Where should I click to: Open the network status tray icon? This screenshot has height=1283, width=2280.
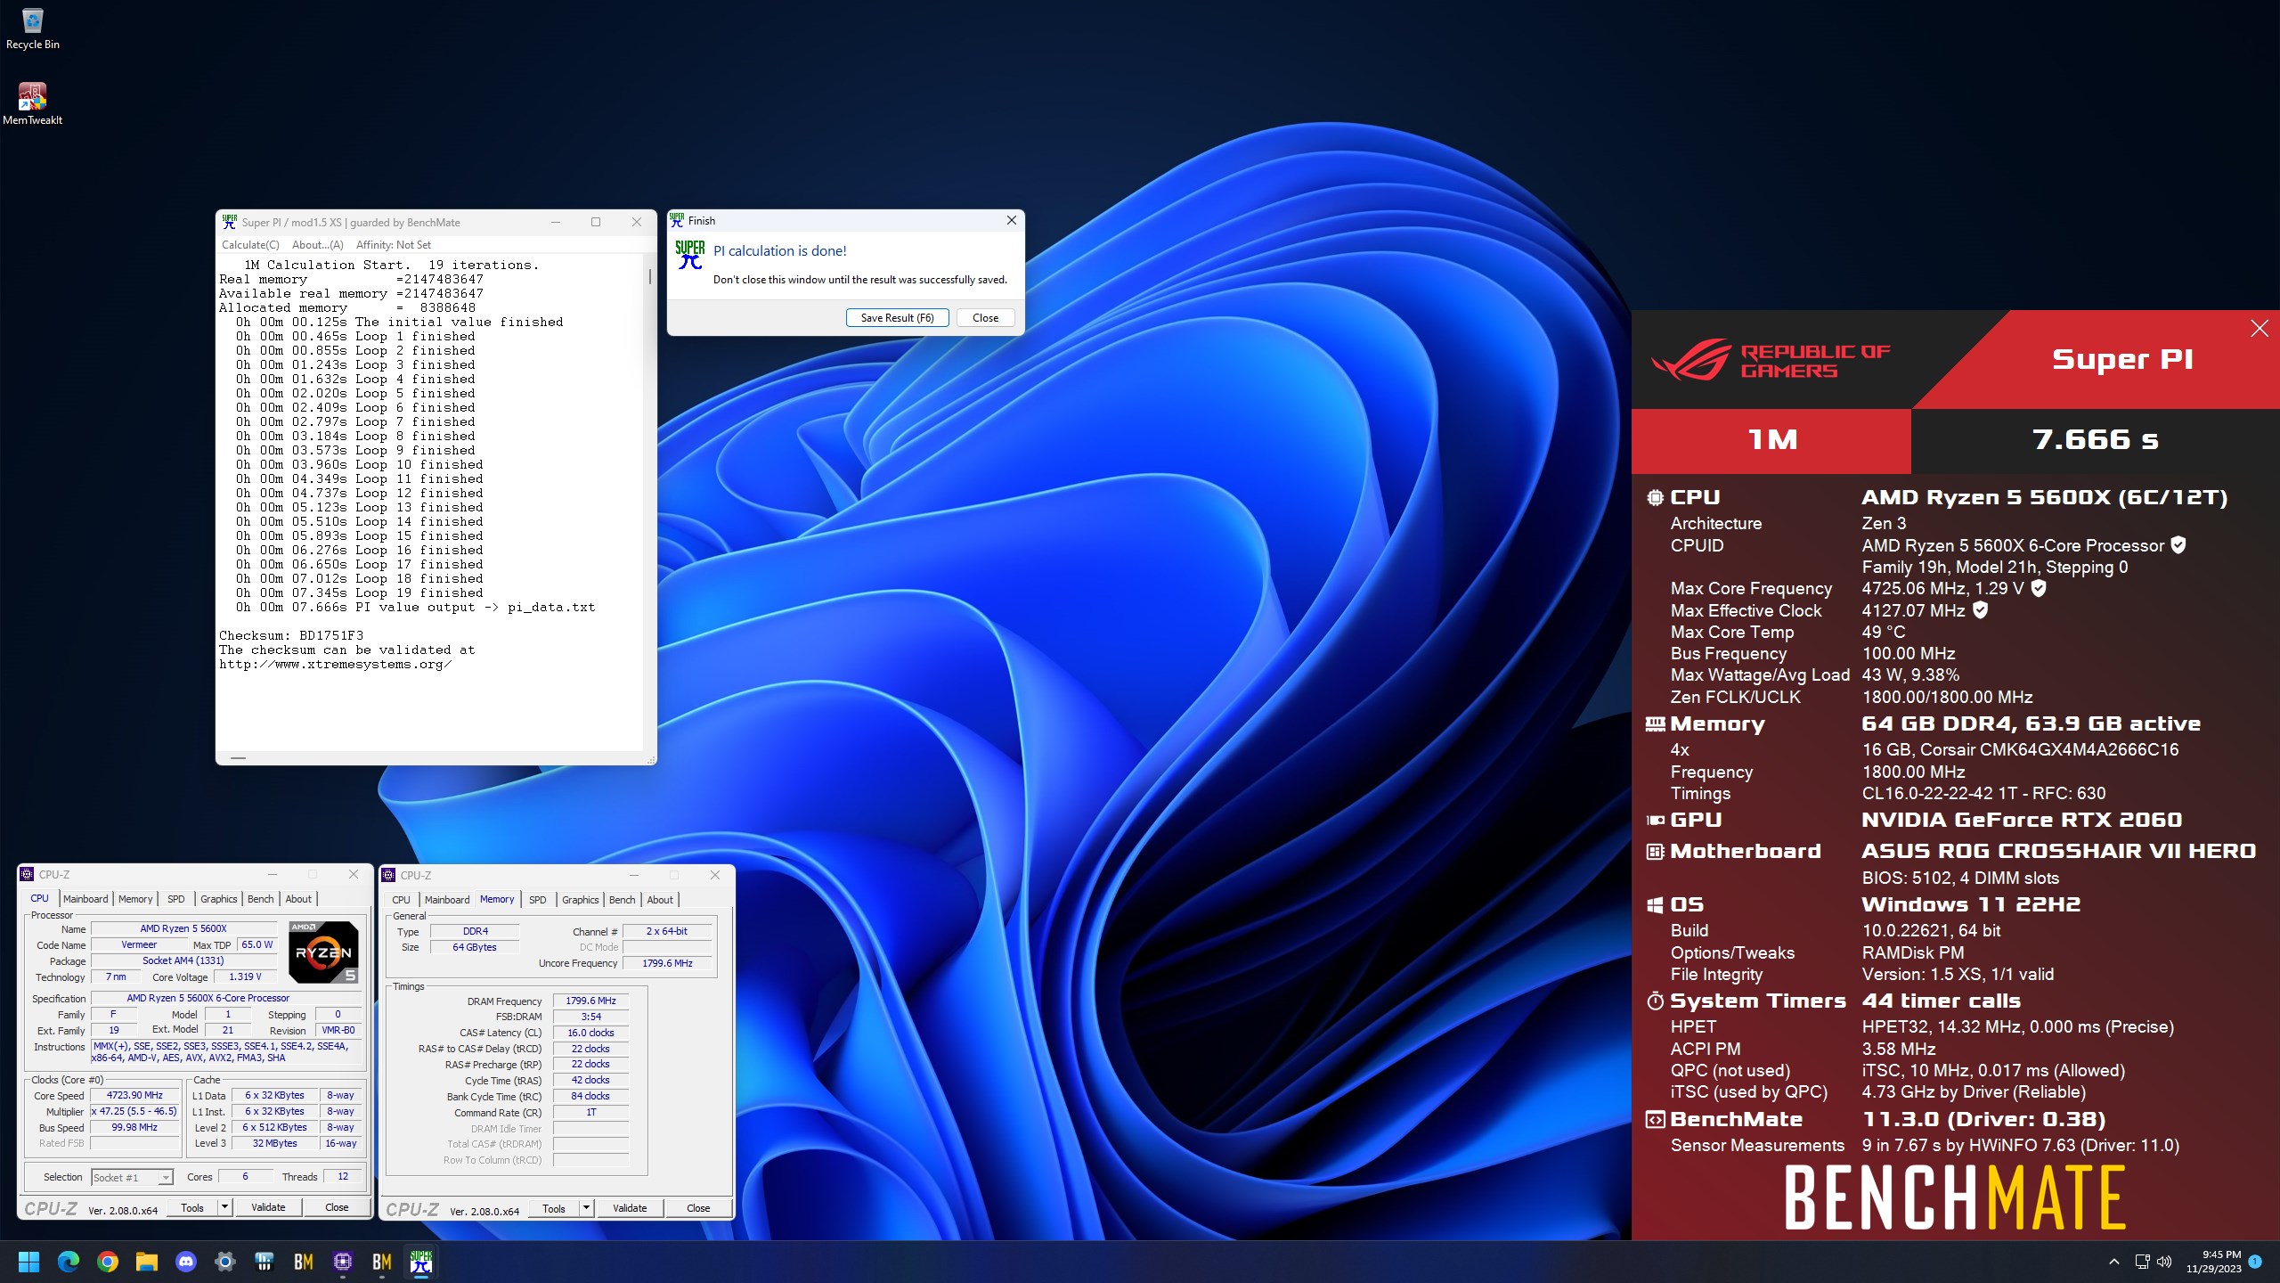[x=2142, y=1262]
